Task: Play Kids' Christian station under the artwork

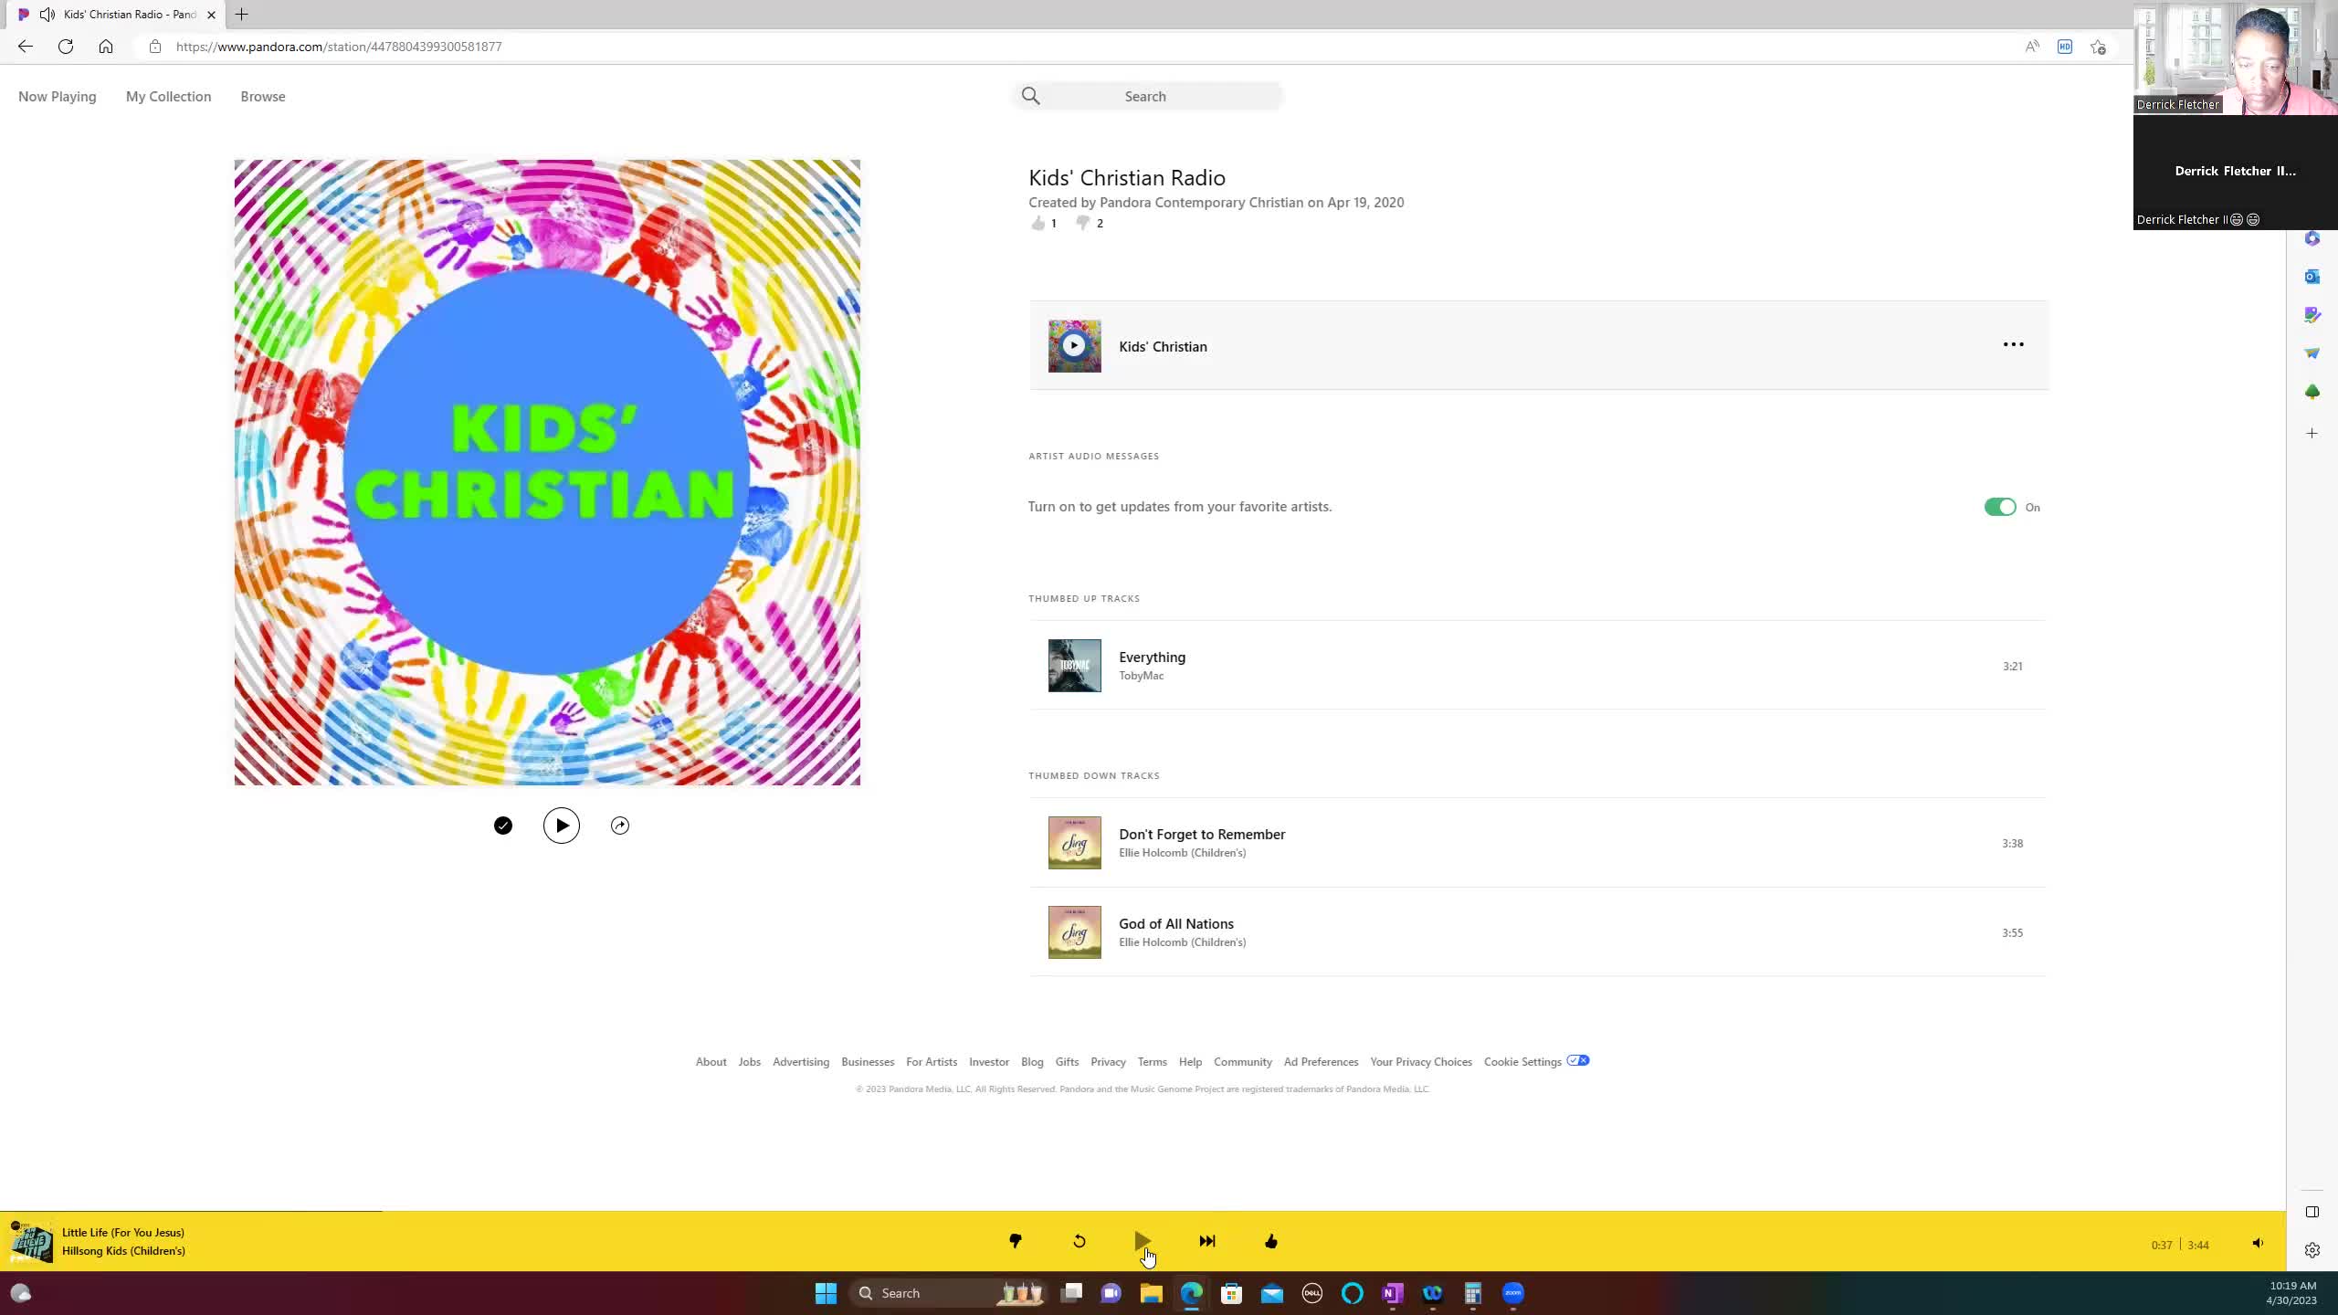Action: 561,826
